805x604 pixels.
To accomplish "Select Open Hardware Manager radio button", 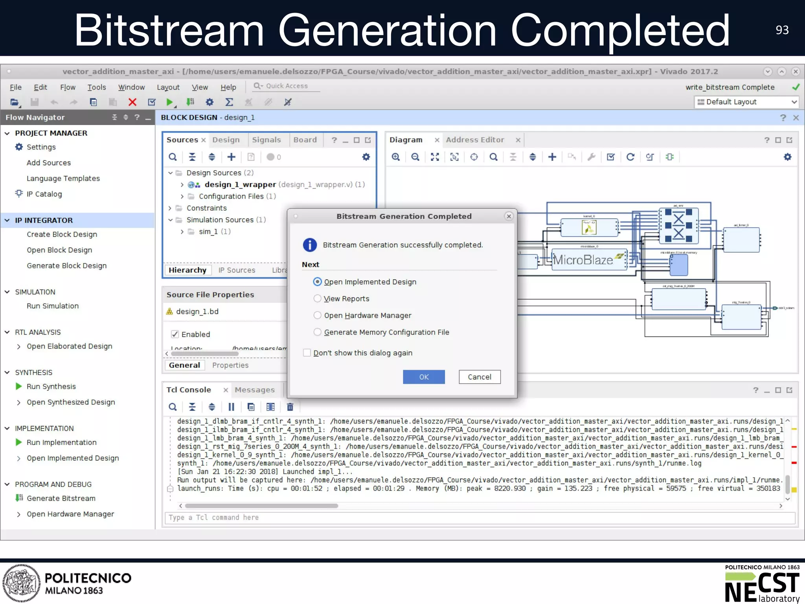I will point(317,315).
